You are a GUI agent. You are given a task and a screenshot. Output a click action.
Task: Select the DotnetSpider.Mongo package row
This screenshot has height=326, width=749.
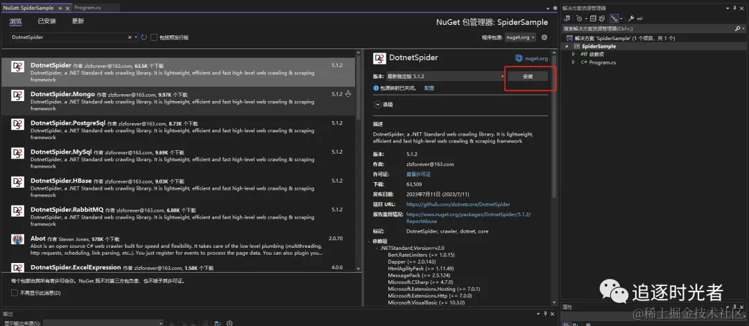(x=178, y=100)
